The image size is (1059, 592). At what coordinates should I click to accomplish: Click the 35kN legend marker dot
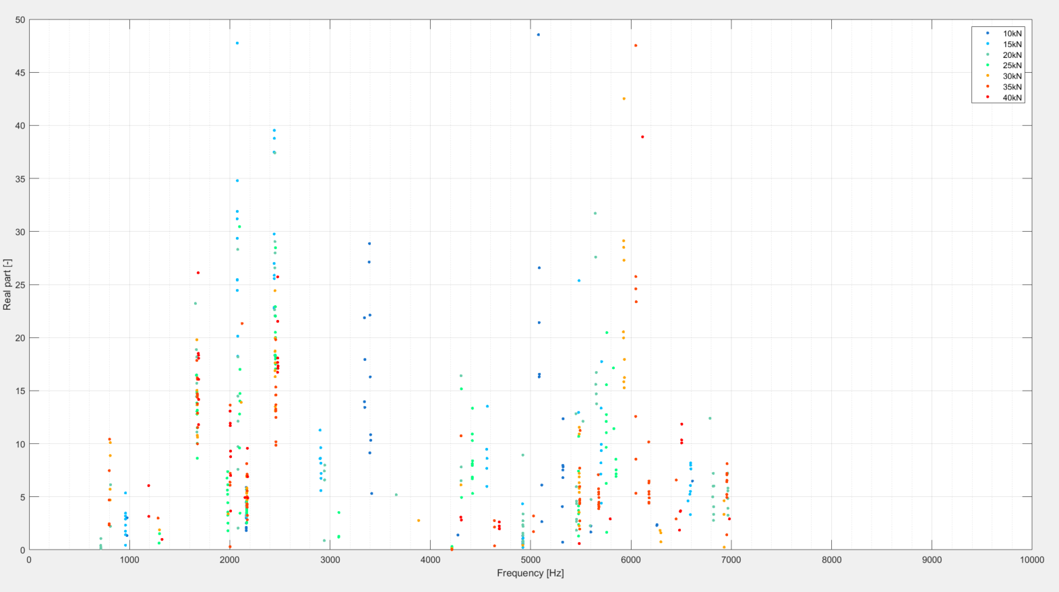(988, 87)
